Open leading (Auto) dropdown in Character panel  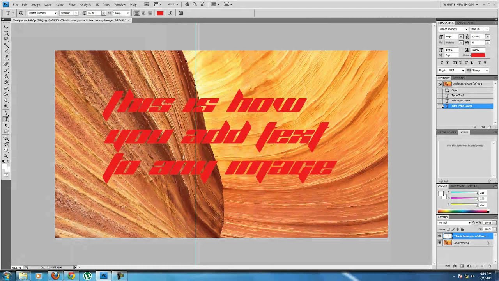(x=487, y=37)
